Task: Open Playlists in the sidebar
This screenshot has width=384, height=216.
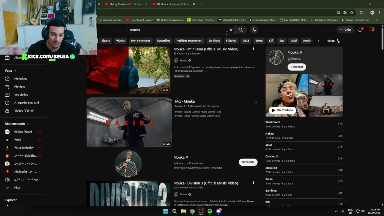Action: 19,87
